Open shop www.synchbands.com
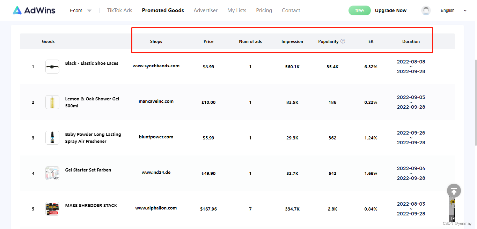Image resolution: width=477 pixels, height=229 pixels. point(156,66)
